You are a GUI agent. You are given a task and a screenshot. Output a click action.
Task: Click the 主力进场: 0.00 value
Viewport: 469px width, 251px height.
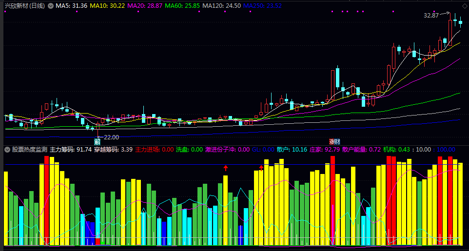(155, 150)
